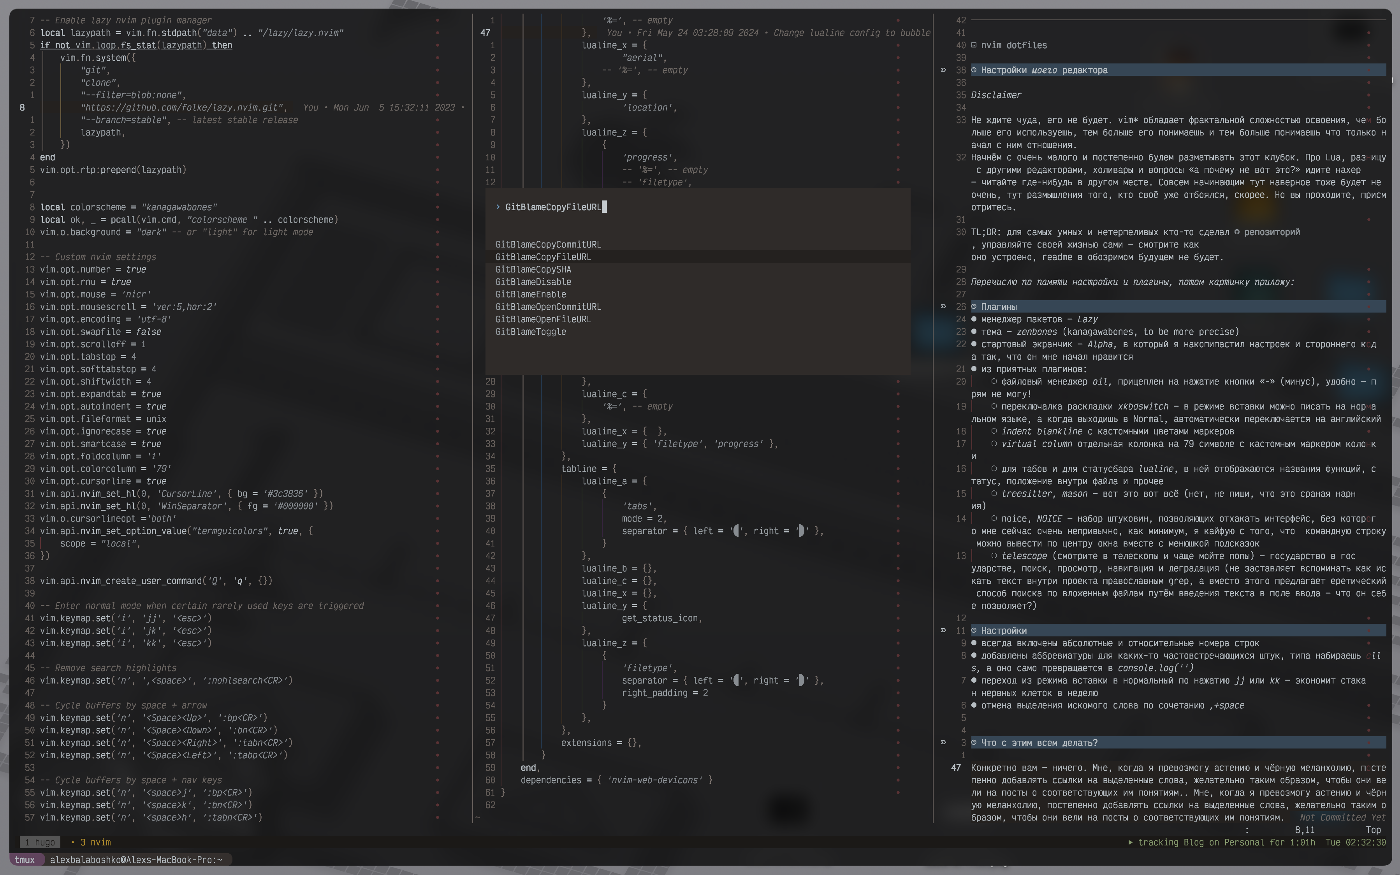Click the GitHub icon before репозиторий link

1237,232
